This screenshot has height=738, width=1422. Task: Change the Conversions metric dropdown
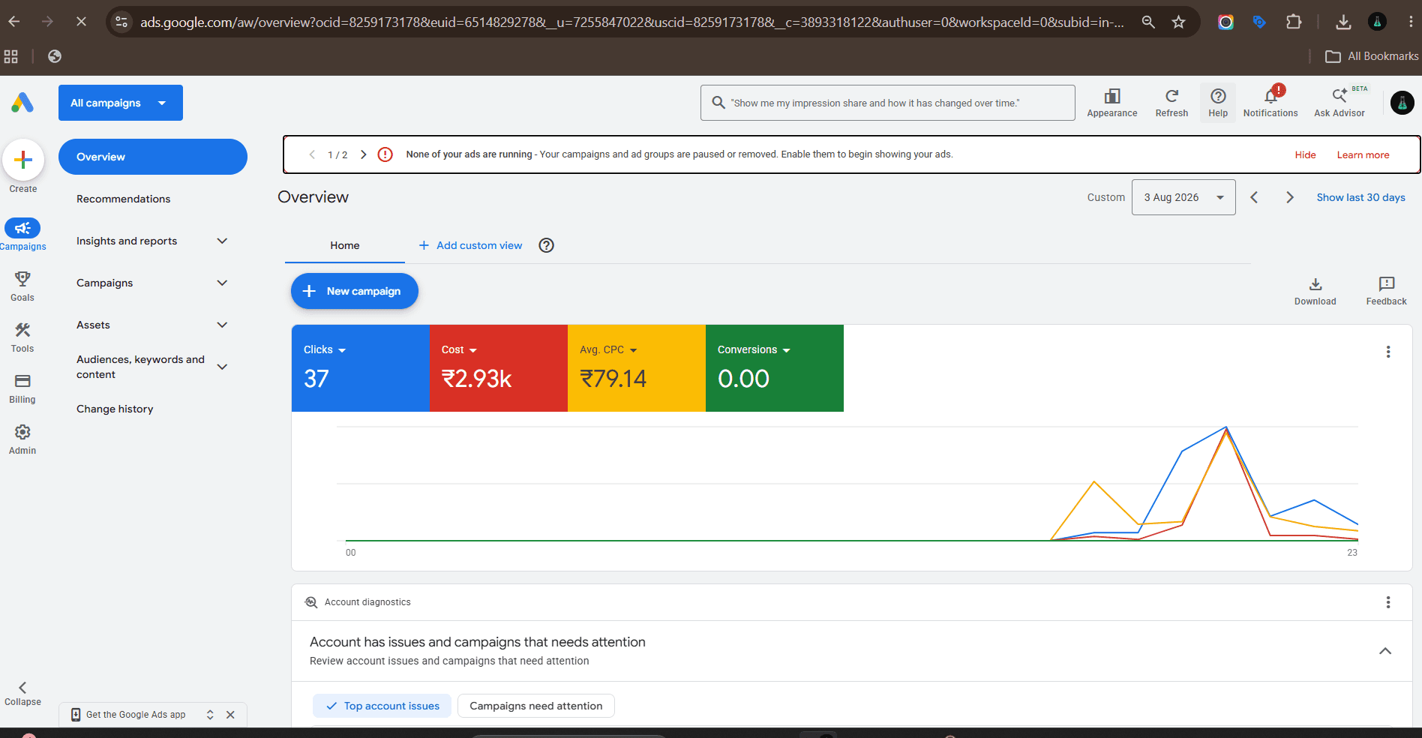click(754, 349)
